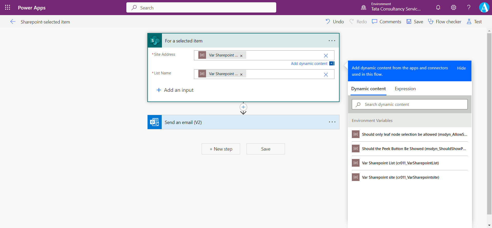Click the Flow checker toolbar button

coord(445,22)
